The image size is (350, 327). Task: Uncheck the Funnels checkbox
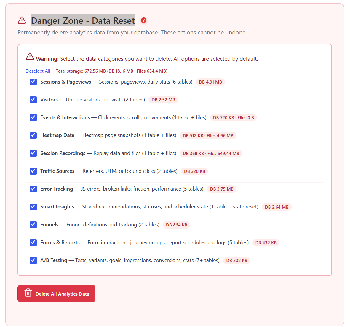[33, 225]
